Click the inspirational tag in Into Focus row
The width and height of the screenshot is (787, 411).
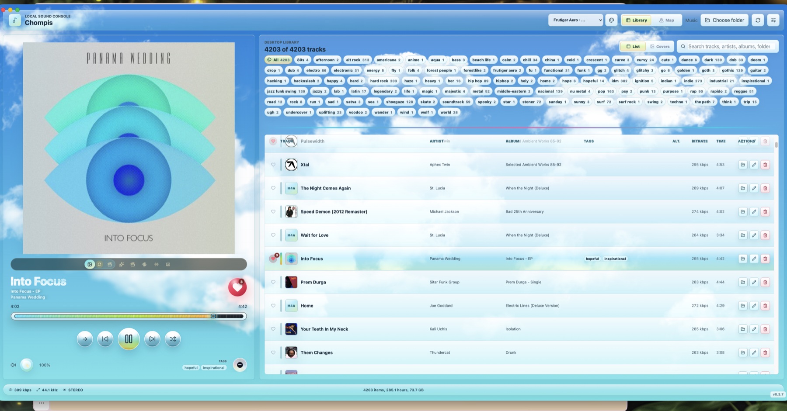tap(615, 259)
